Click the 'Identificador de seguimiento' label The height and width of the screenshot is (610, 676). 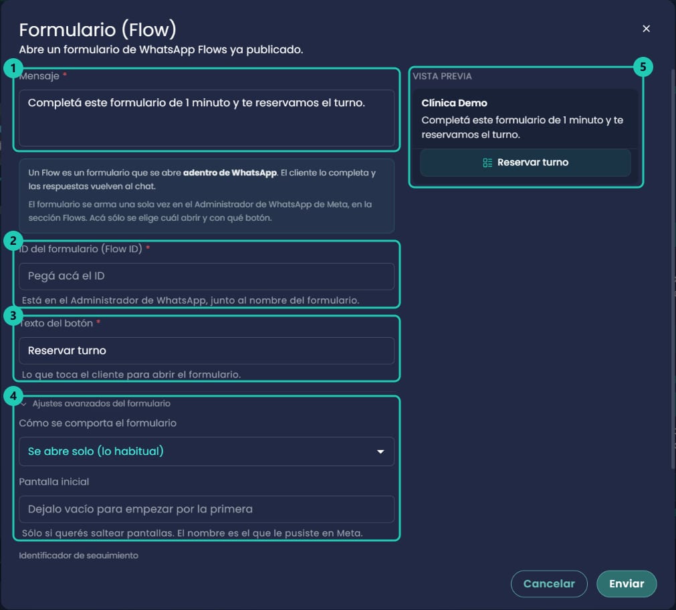[78, 555]
